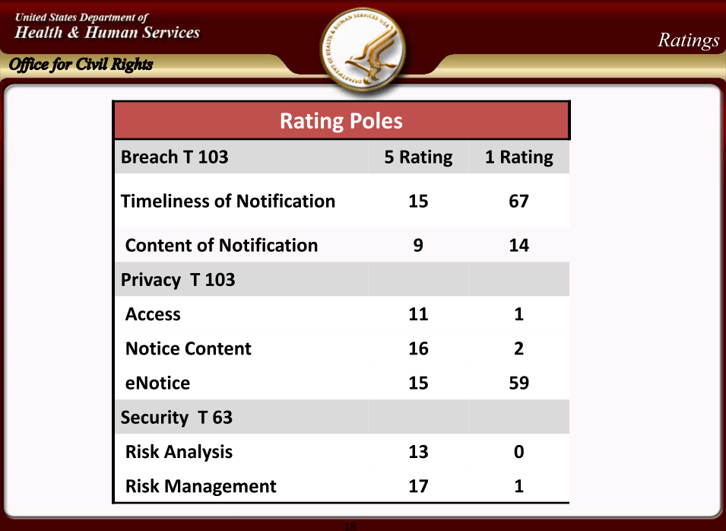Click the 'Risk Management' row label

click(x=201, y=486)
